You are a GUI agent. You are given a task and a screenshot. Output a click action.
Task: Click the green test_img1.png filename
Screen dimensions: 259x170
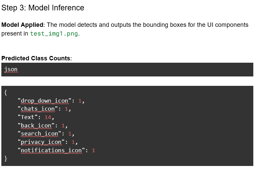point(54,34)
